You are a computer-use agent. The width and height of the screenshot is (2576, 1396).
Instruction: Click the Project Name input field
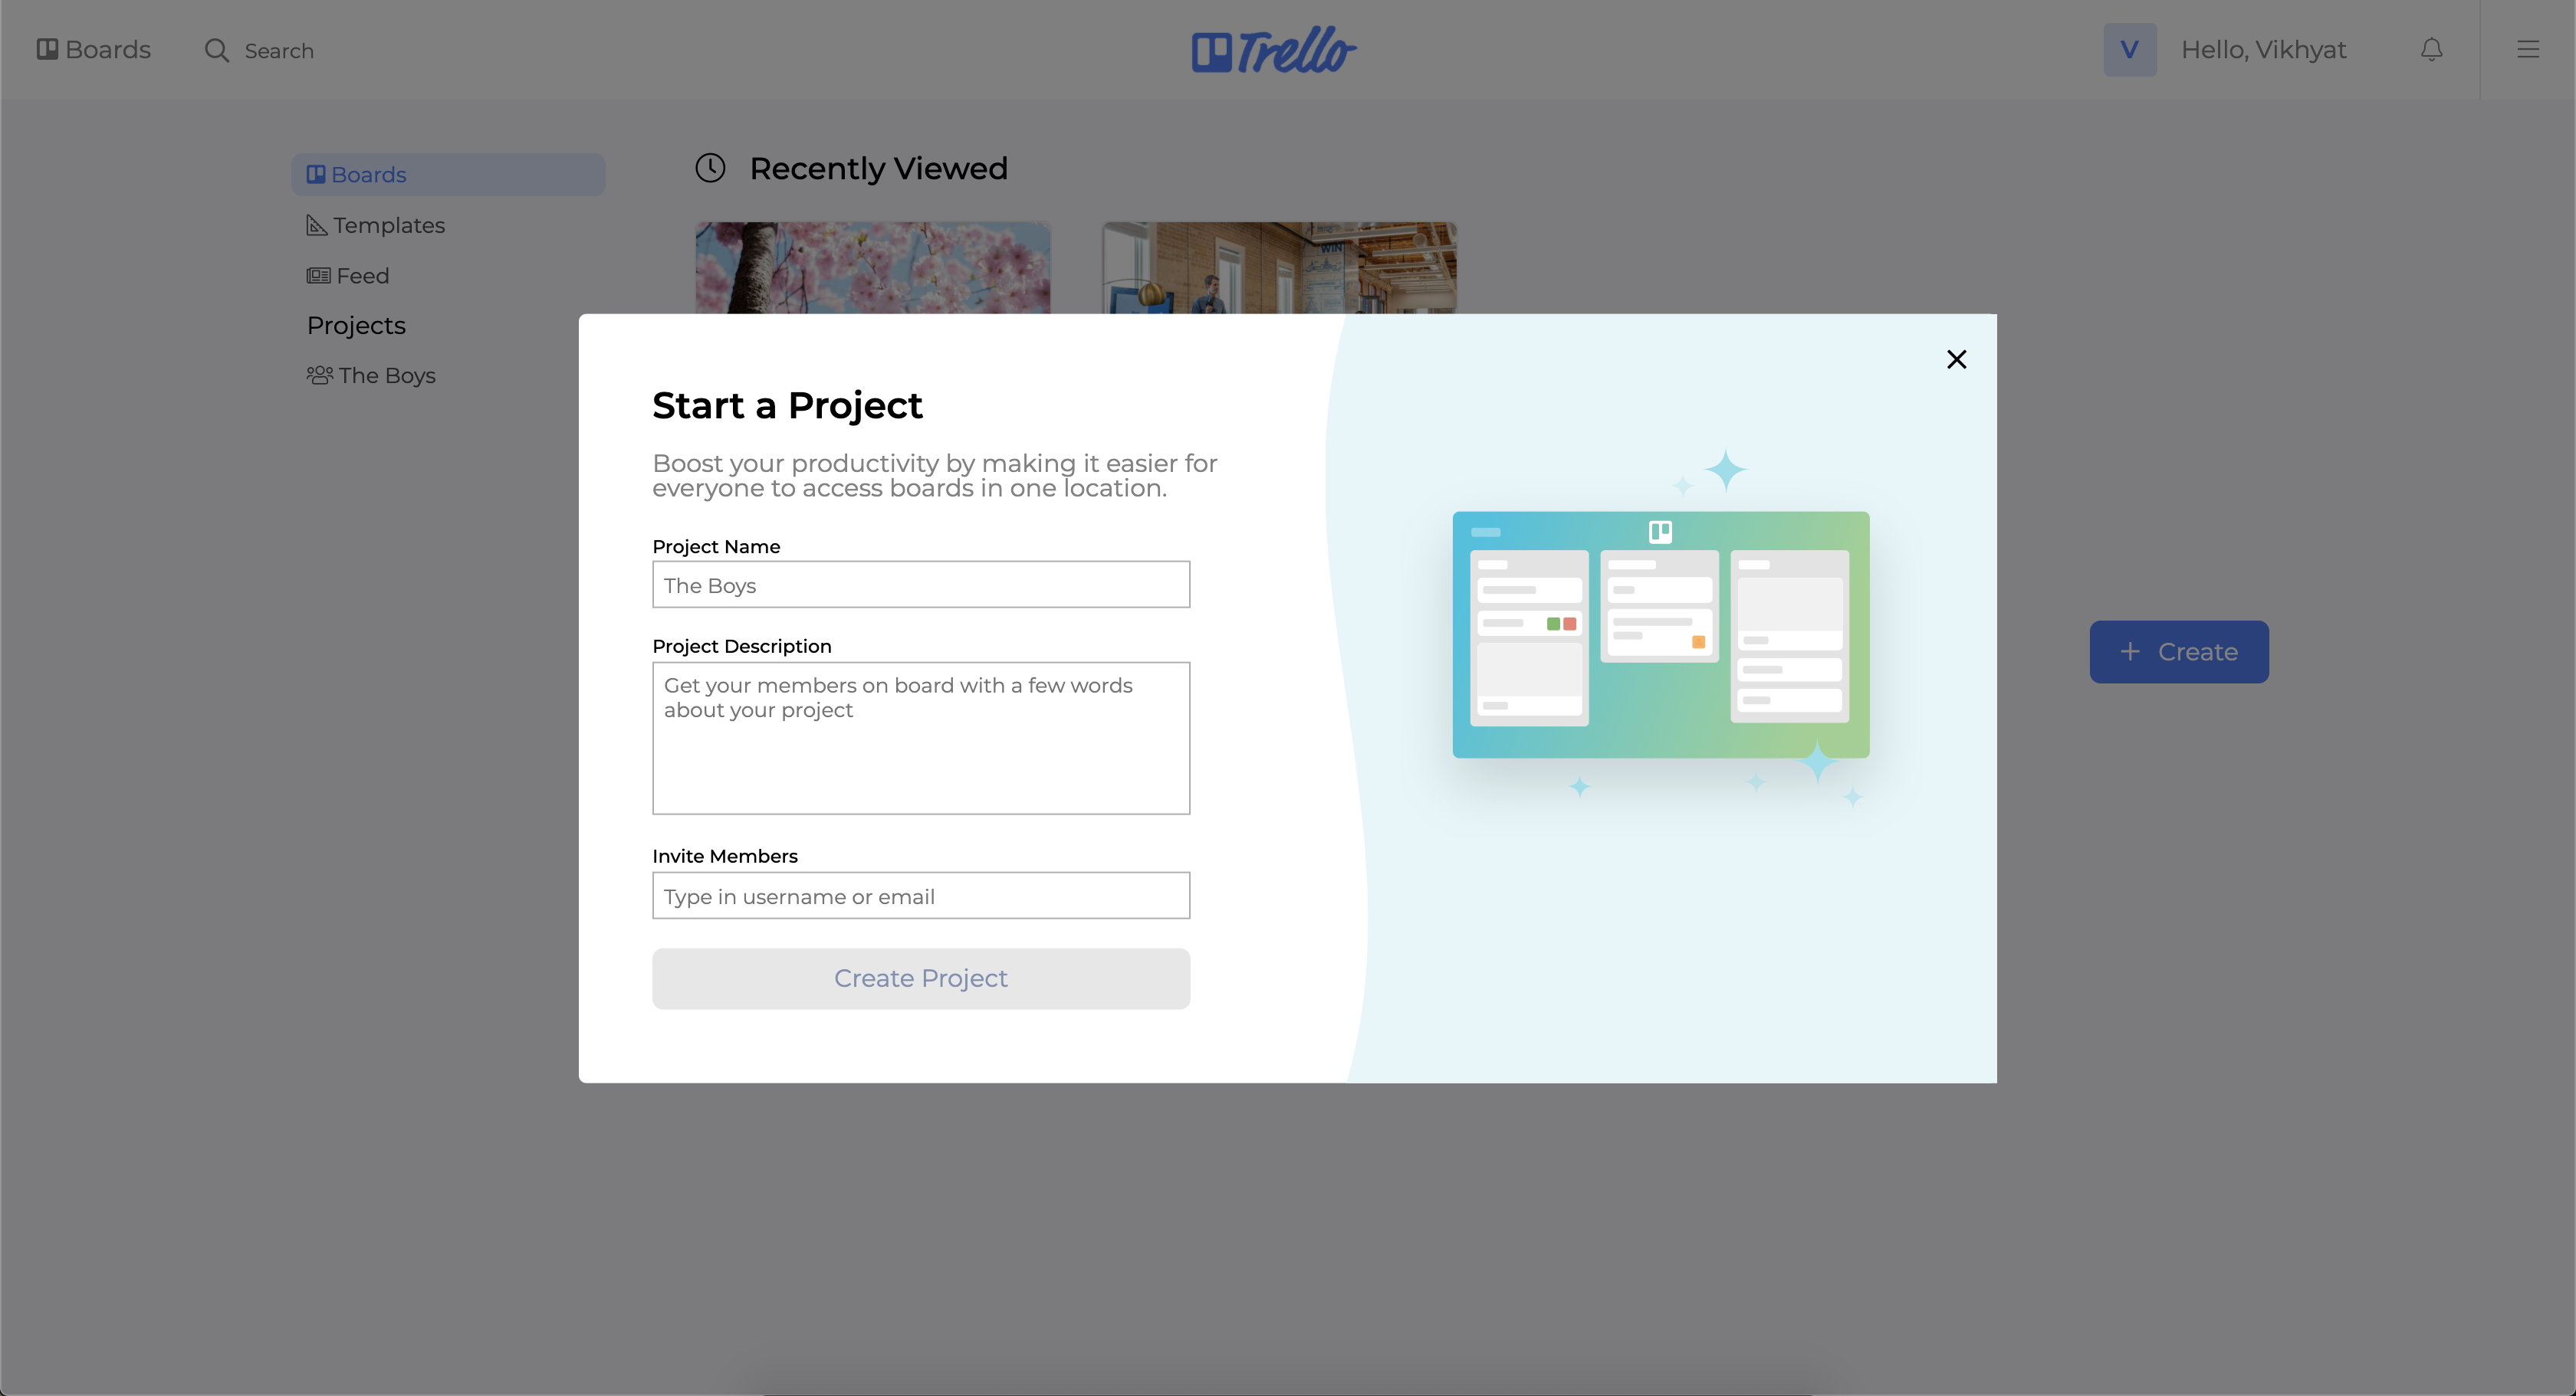pyautogui.click(x=920, y=585)
